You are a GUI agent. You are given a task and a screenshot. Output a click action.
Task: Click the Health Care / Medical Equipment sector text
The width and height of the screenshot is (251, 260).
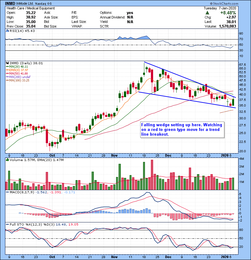click(x=30, y=8)
